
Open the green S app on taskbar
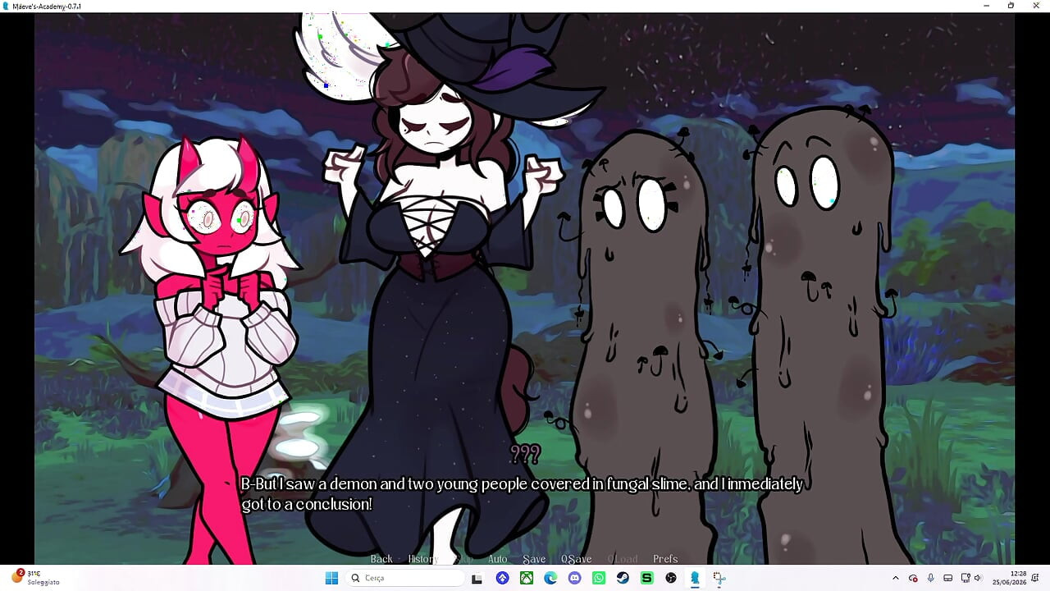[646, 578]
